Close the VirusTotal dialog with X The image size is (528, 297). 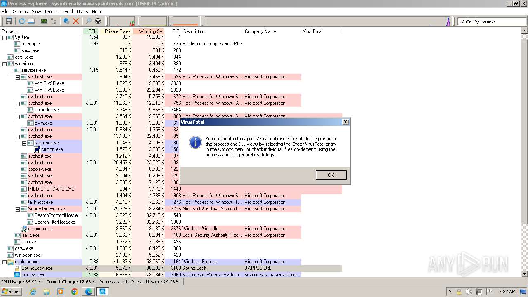tap(346, 122)
